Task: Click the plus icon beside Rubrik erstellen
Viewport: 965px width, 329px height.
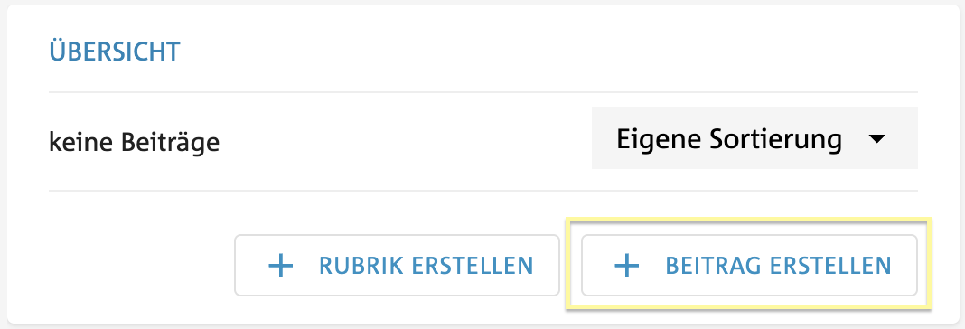Action: click(281, 266)
